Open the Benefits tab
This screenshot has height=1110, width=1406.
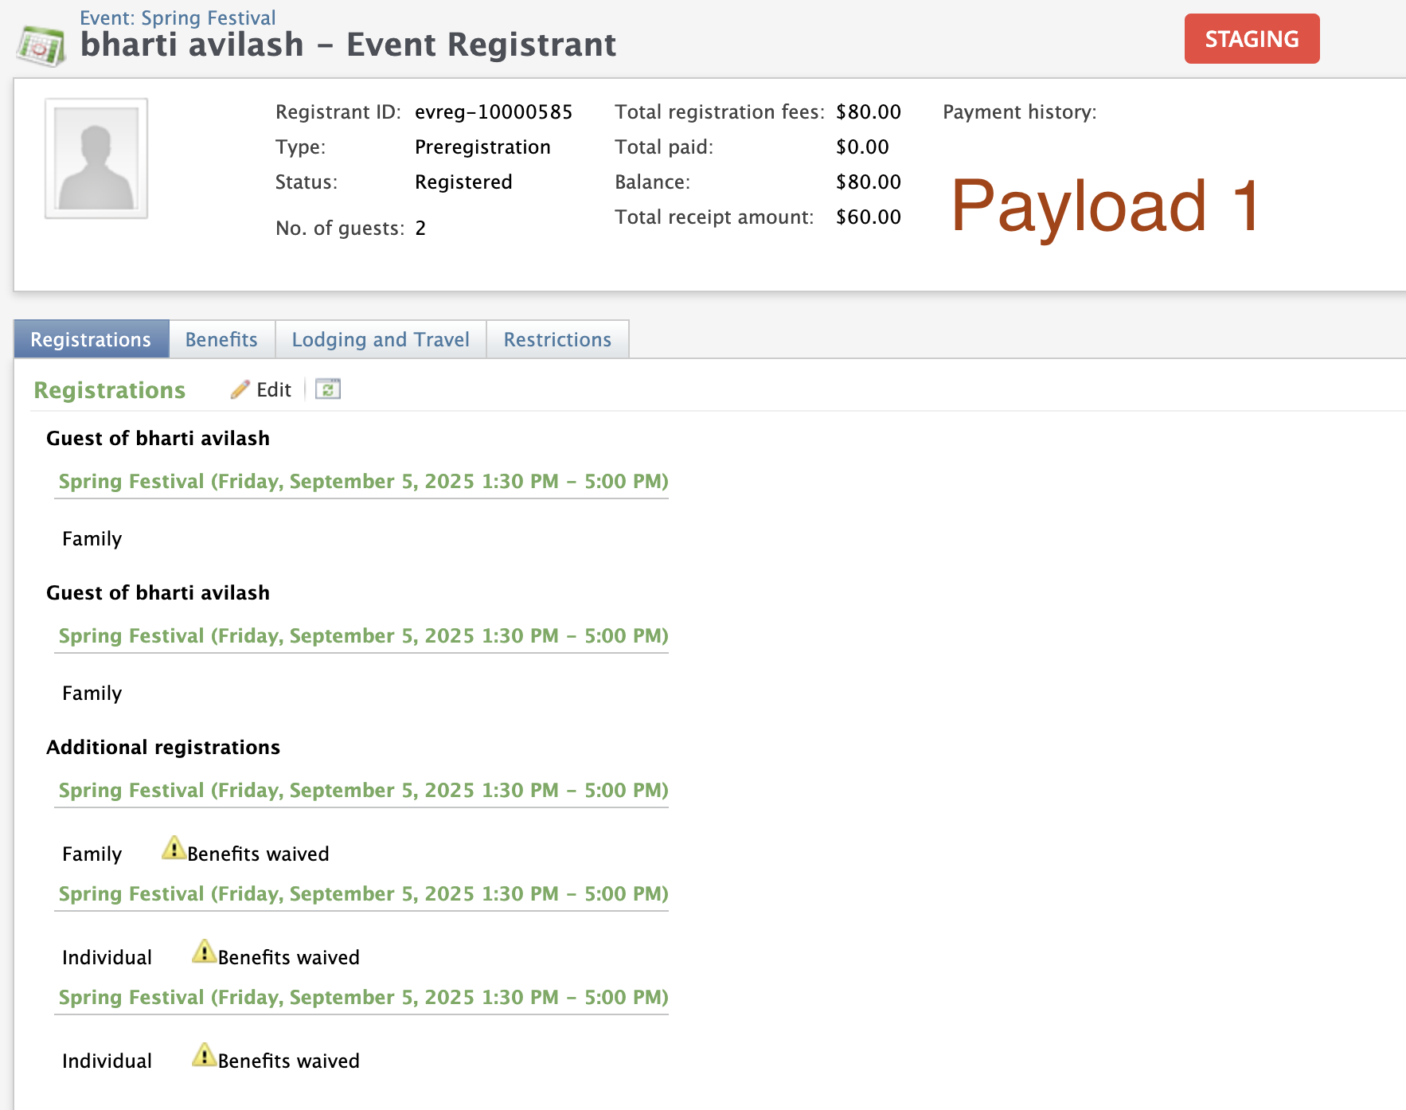(221, 339)
